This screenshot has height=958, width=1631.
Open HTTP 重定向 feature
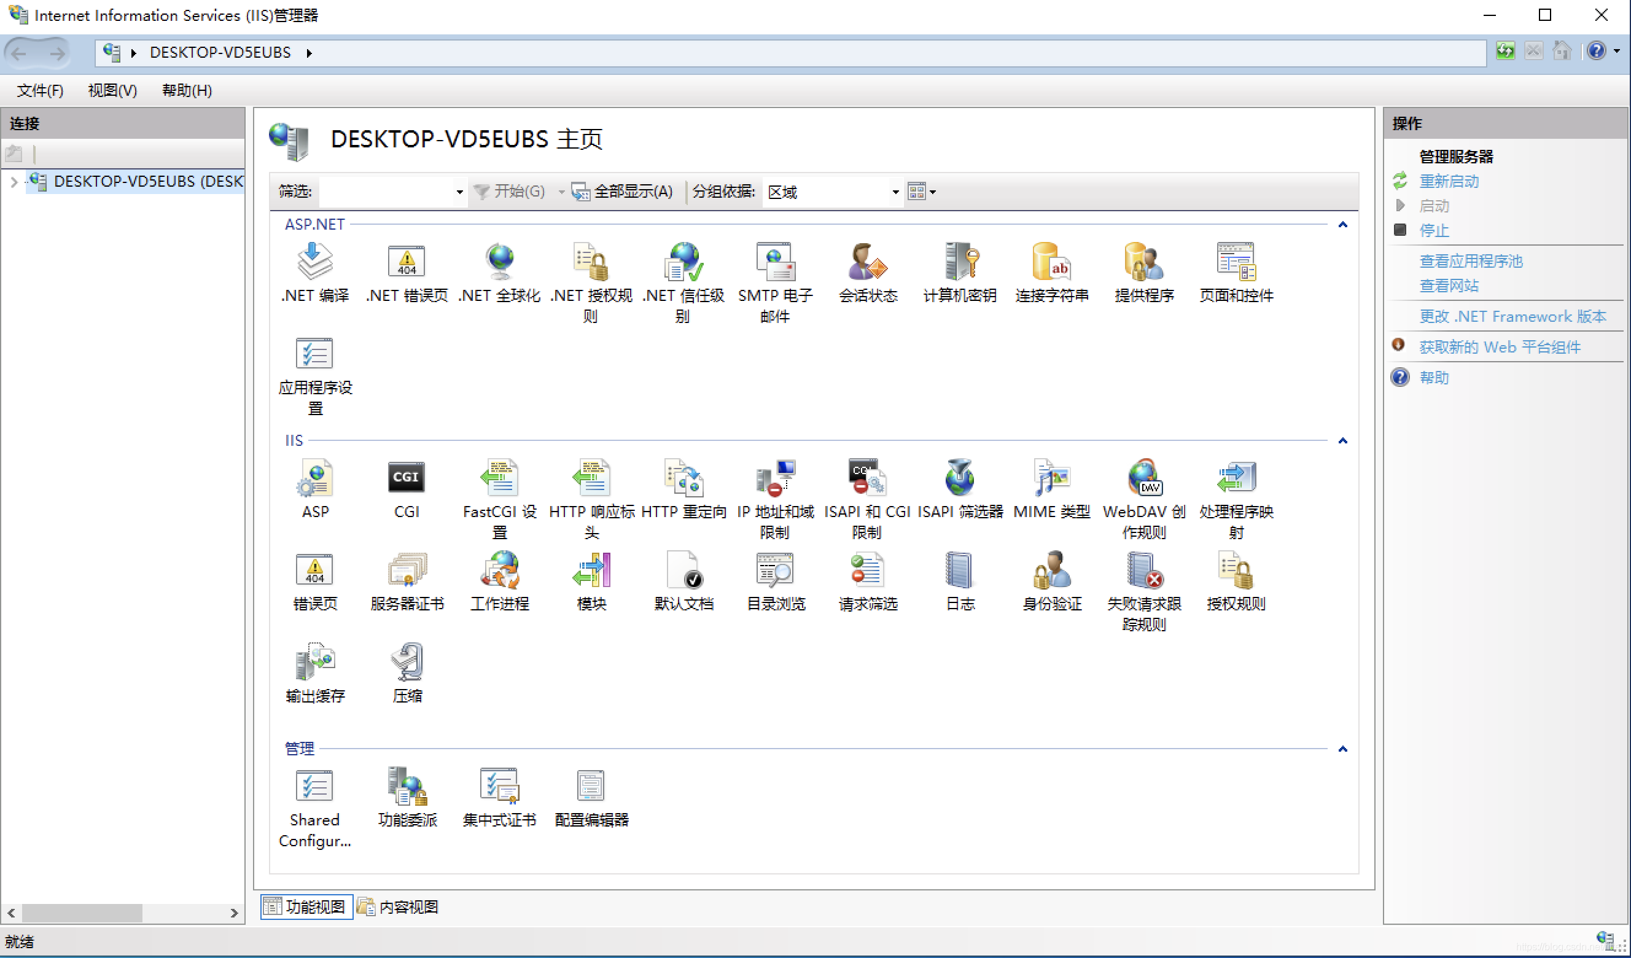[x=683, y=477]
